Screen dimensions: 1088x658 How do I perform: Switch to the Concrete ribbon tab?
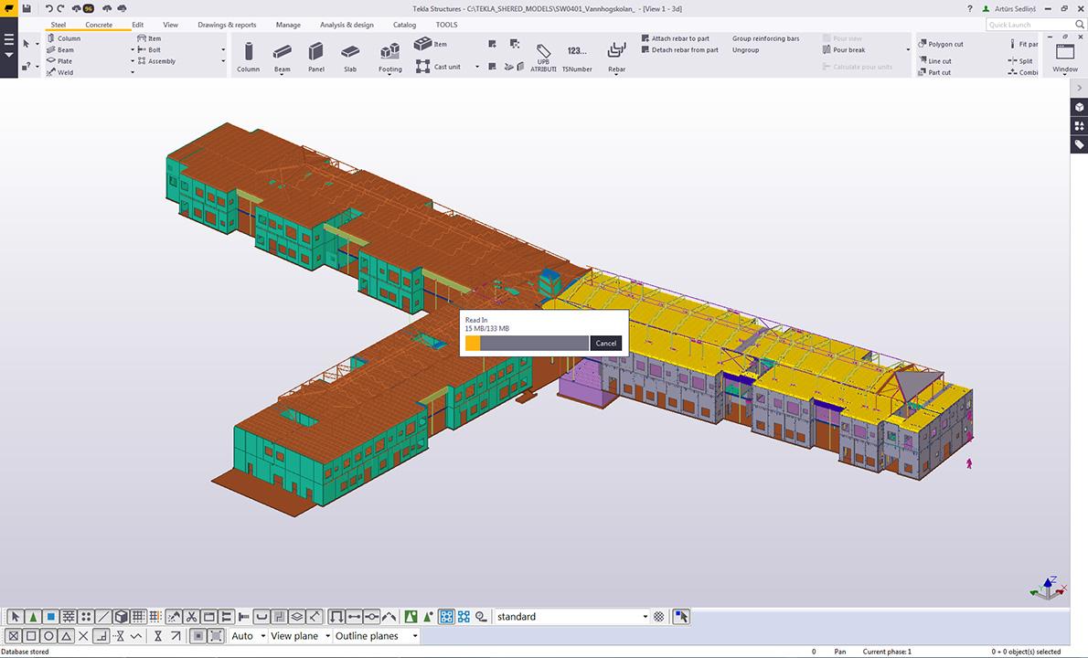tap(99, 25)
